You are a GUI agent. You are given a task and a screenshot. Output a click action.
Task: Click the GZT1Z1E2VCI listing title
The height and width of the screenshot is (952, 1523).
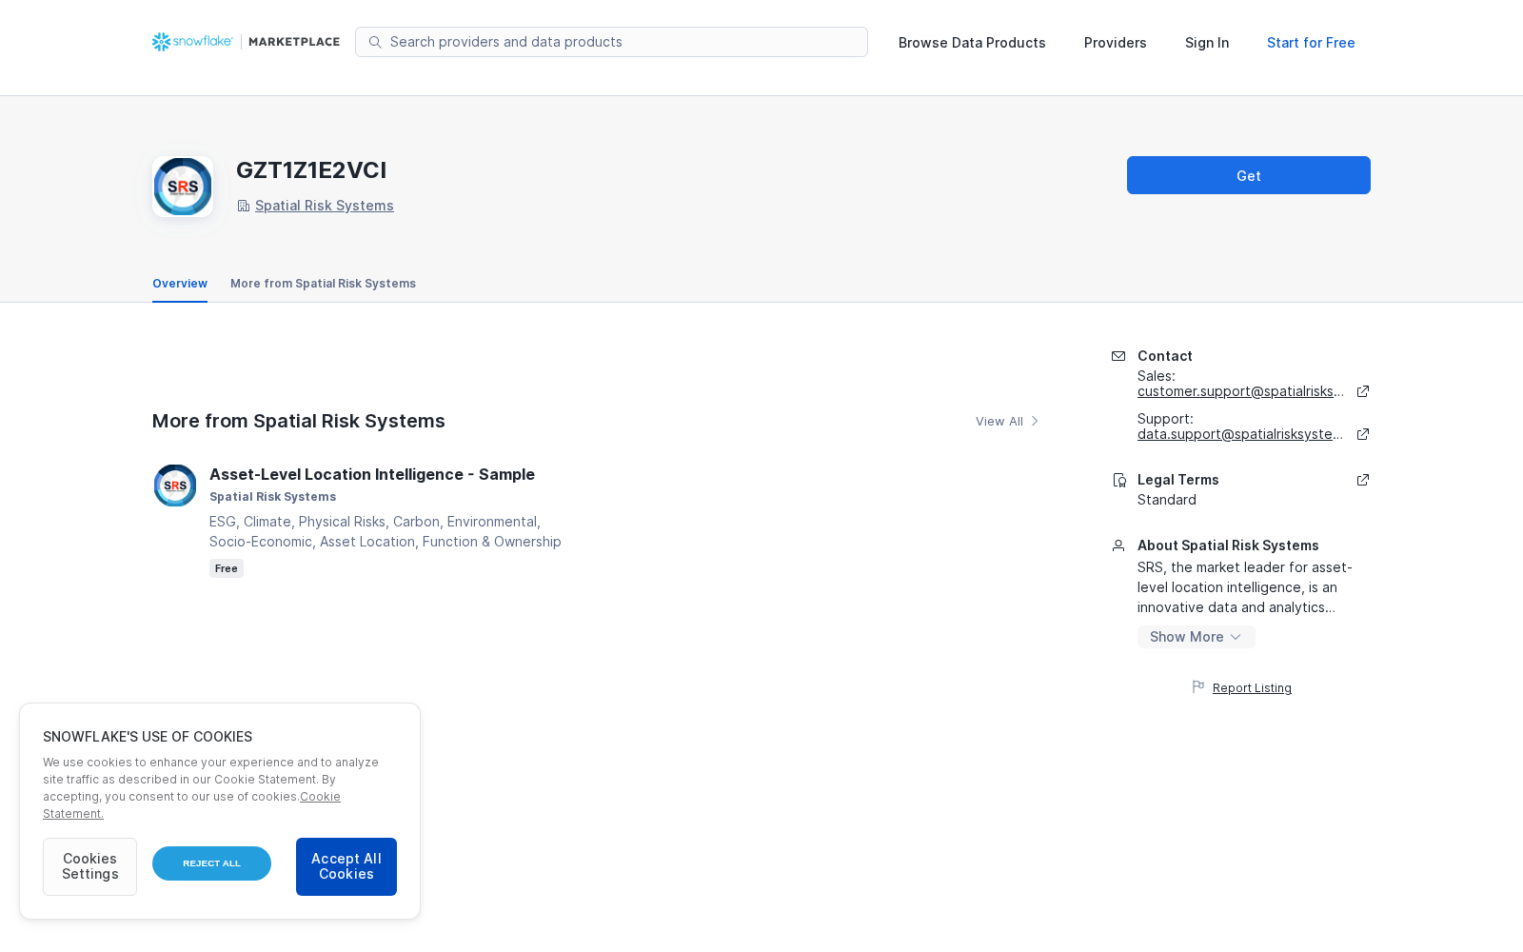click(311, 170)
